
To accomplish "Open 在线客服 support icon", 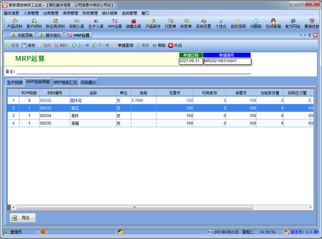I will click(x=273, y=23).
